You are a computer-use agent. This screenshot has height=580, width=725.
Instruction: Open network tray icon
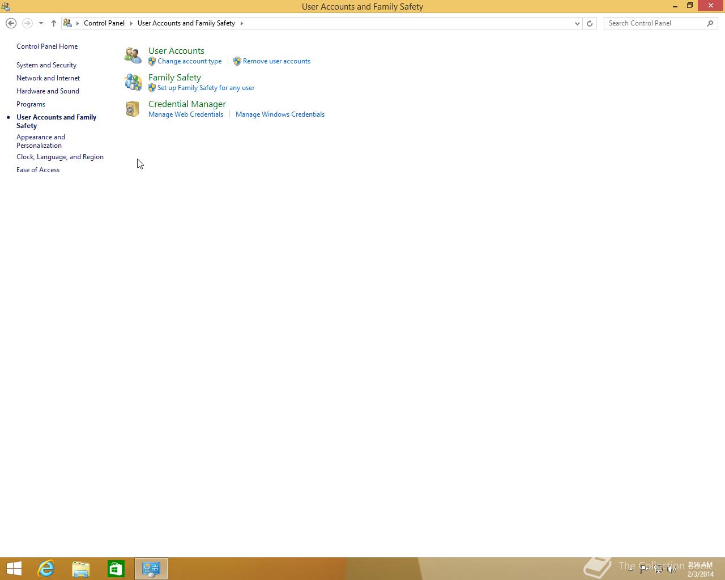pos(658,569)
